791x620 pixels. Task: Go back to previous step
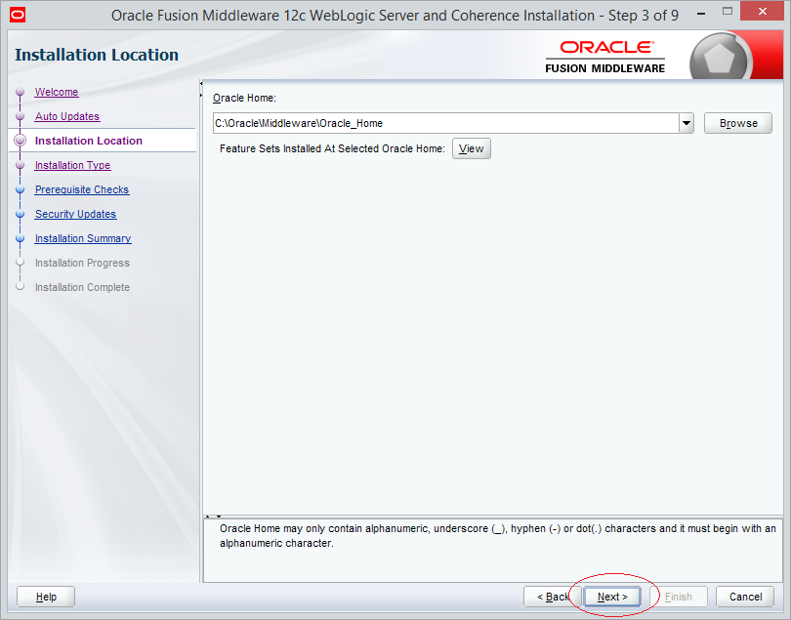[553, 597]
